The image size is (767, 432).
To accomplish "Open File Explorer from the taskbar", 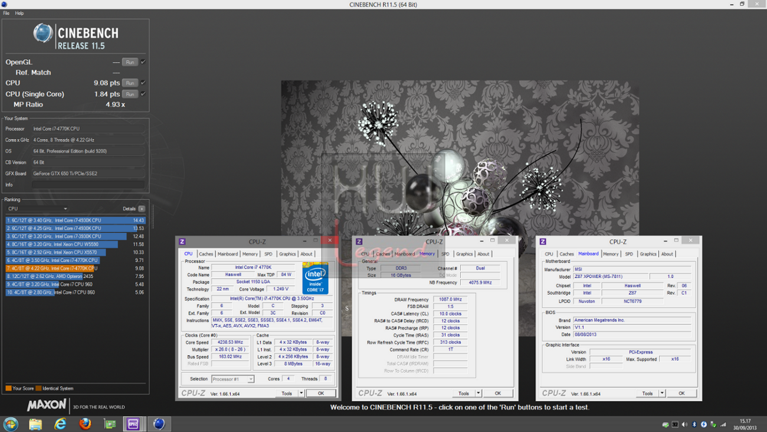I will click(x=35, y=424).
